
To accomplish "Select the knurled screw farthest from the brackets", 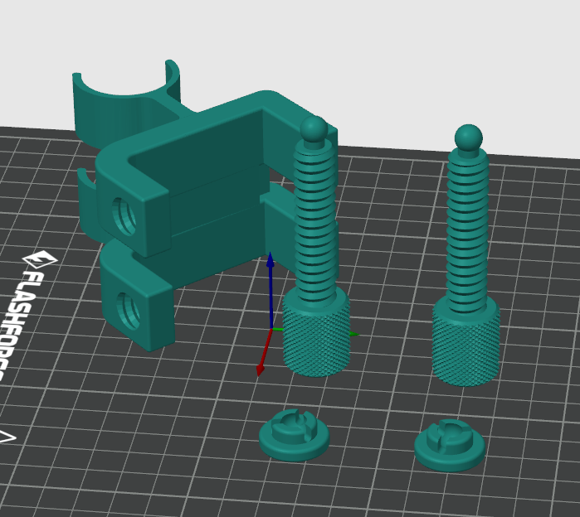I will [467, 255].
